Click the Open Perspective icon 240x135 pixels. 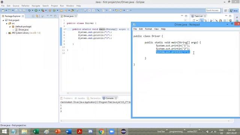pyautogui.click(x=226, y=10)
